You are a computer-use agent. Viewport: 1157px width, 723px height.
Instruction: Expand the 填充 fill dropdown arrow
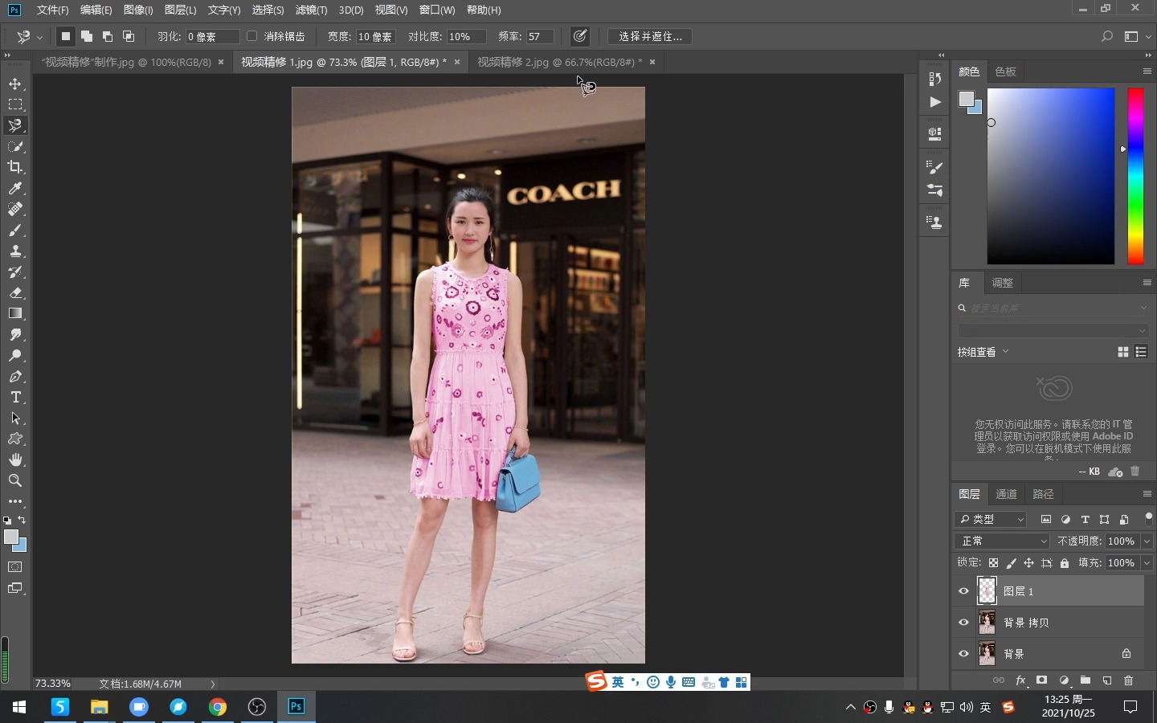coord(1147,563)
